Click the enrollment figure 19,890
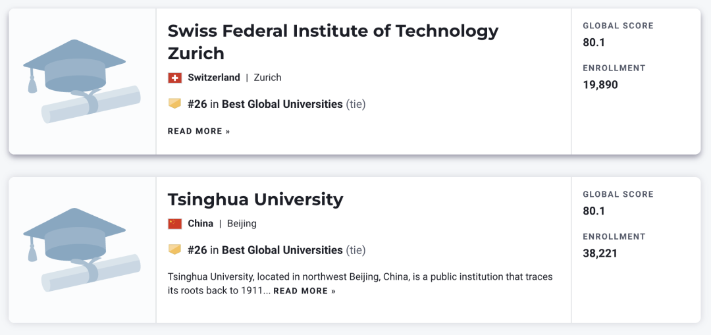 click(600, 85)
